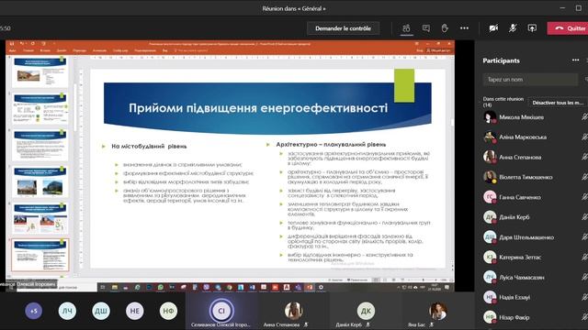Expand the +5 hidden participants bubble
Screen dimensions: 588x330
point(34,311)
